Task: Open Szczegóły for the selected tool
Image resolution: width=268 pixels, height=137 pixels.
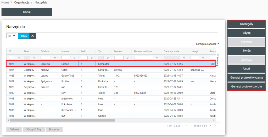Action: (x=246, y=24)
